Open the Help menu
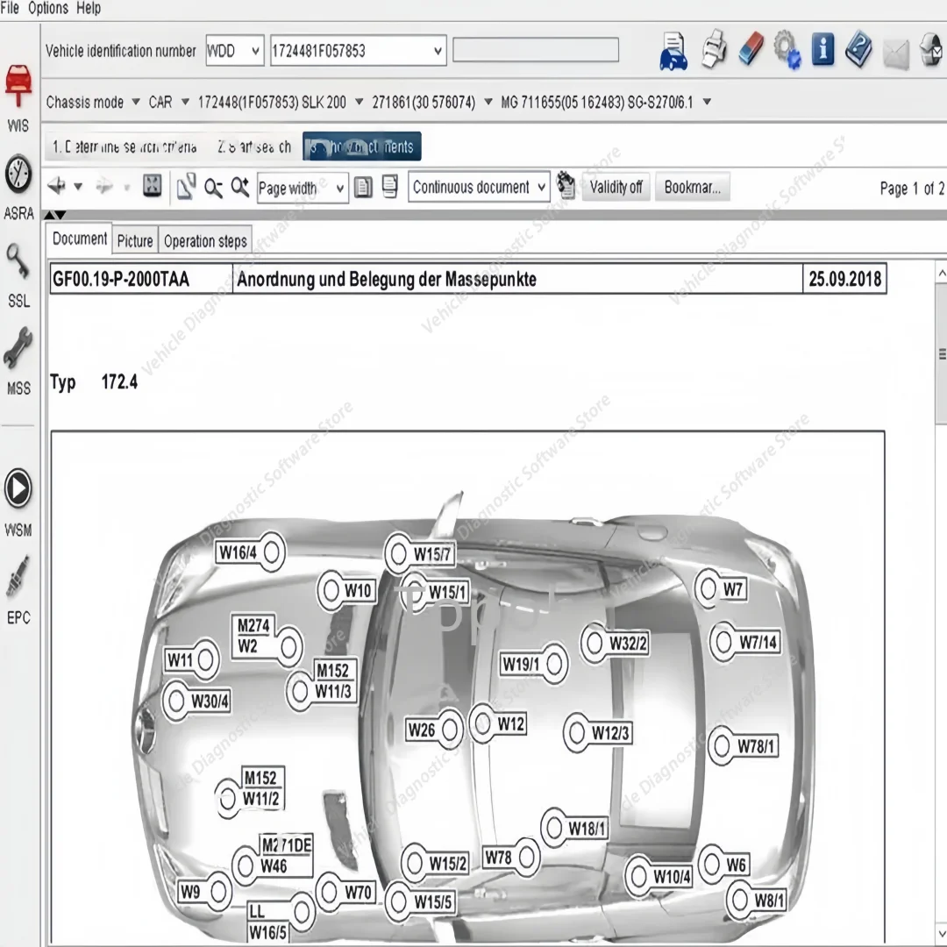 89,9
